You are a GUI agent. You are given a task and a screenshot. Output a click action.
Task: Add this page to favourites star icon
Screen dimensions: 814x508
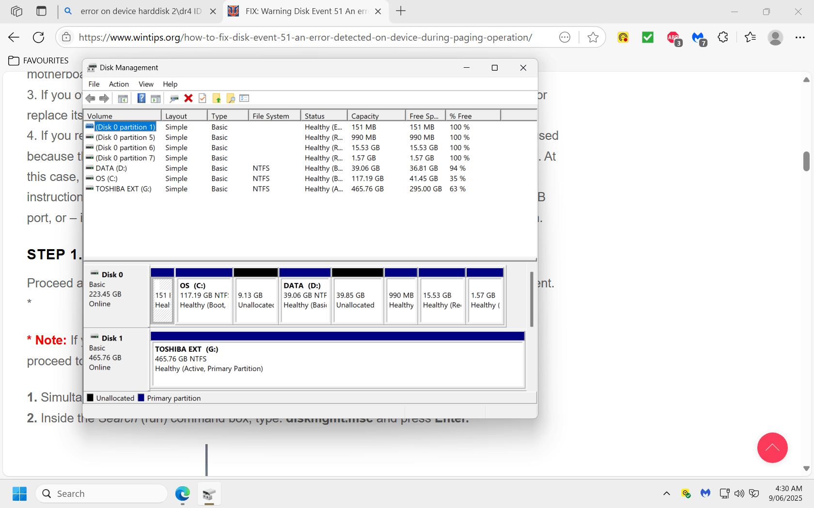click(x=593, y=37)
